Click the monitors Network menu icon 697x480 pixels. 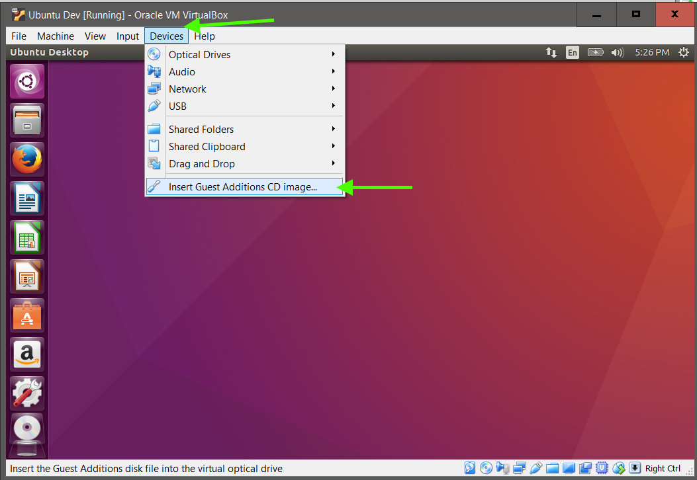154,89
